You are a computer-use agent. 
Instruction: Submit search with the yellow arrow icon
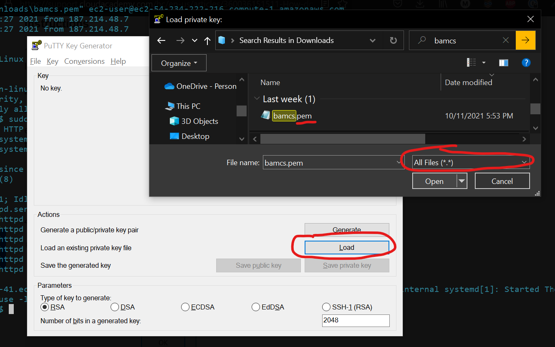pos(525,40)
